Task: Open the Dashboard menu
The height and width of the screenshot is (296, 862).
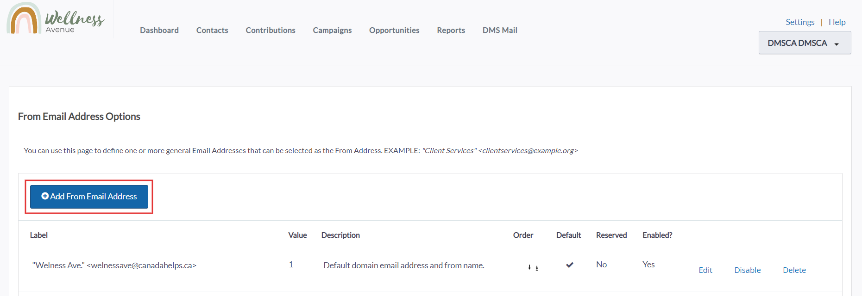Action: tap(159, 30)
